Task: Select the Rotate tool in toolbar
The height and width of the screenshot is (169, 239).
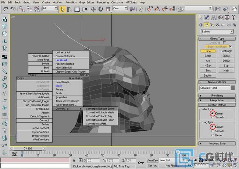Action: click(x=101, y=9)
